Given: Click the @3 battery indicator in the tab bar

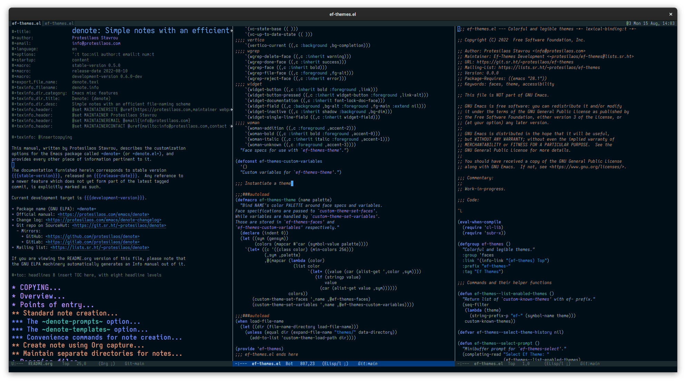Looking at the screenshot, I should point(629,23).
